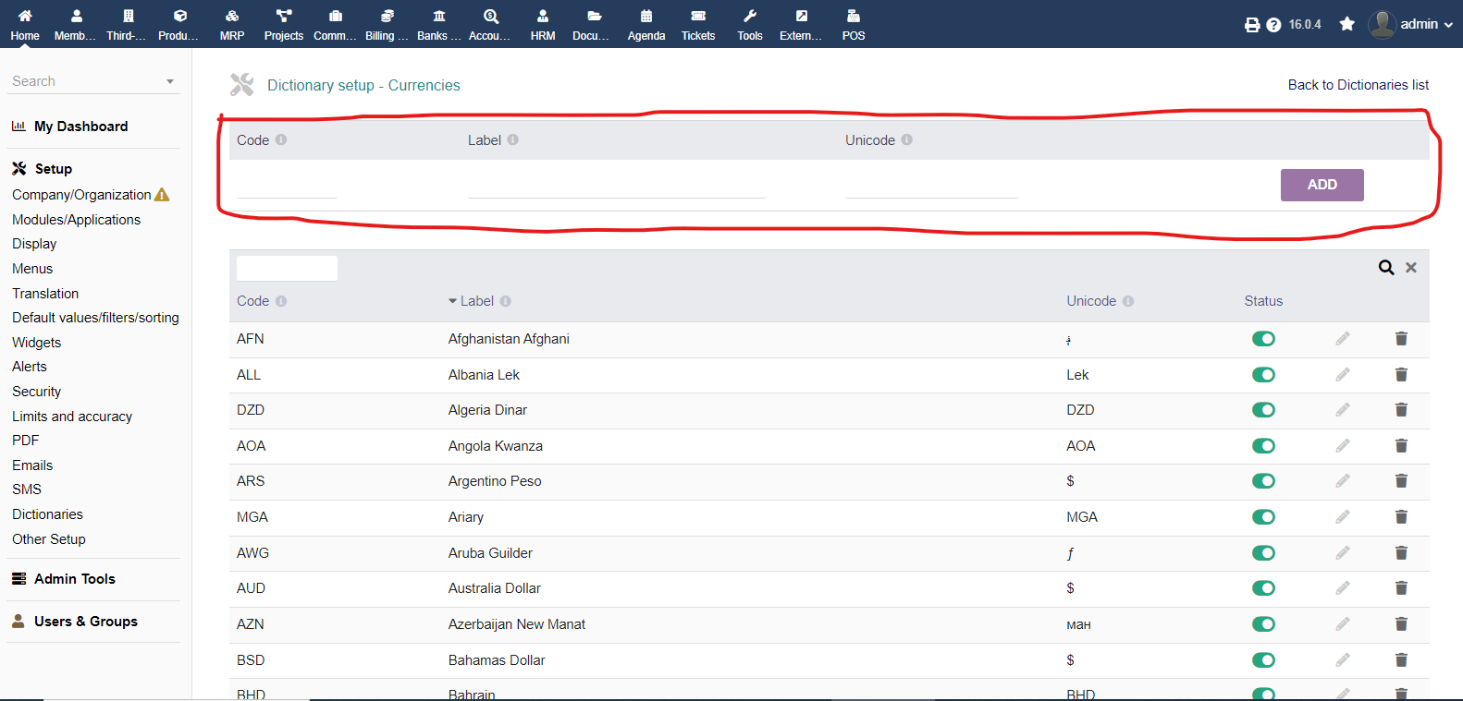This screenshot has height=701, width=1463.
Task: Open the Members module icon
Action: [x=77, y=16]
